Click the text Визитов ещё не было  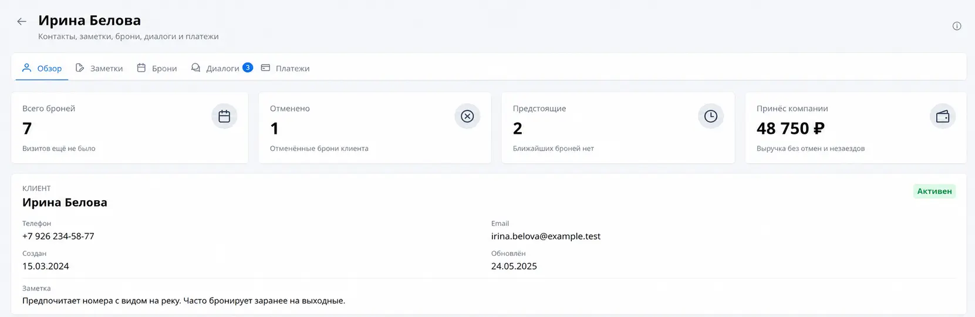click(59, 149)
